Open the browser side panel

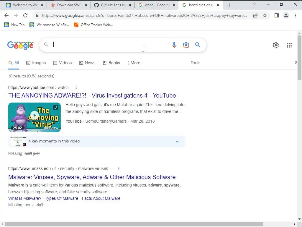tap(277, 15)
